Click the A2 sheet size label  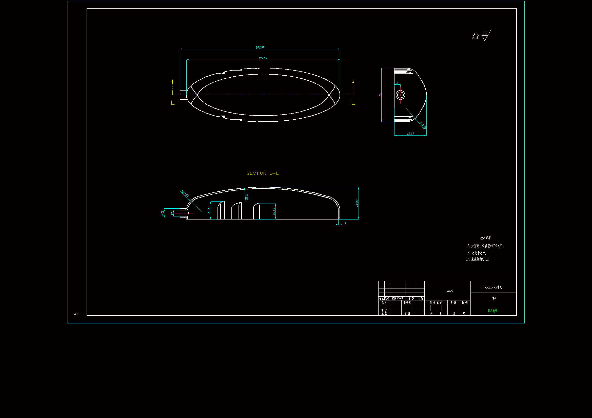[76, 314]
